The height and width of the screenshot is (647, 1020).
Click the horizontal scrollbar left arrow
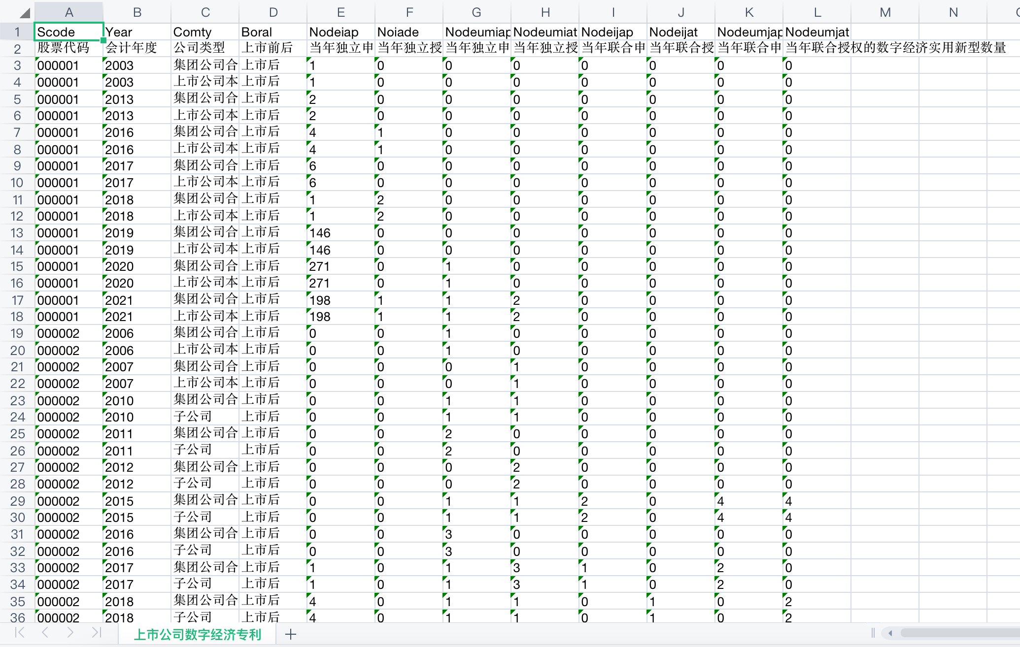tap(890, 633)
